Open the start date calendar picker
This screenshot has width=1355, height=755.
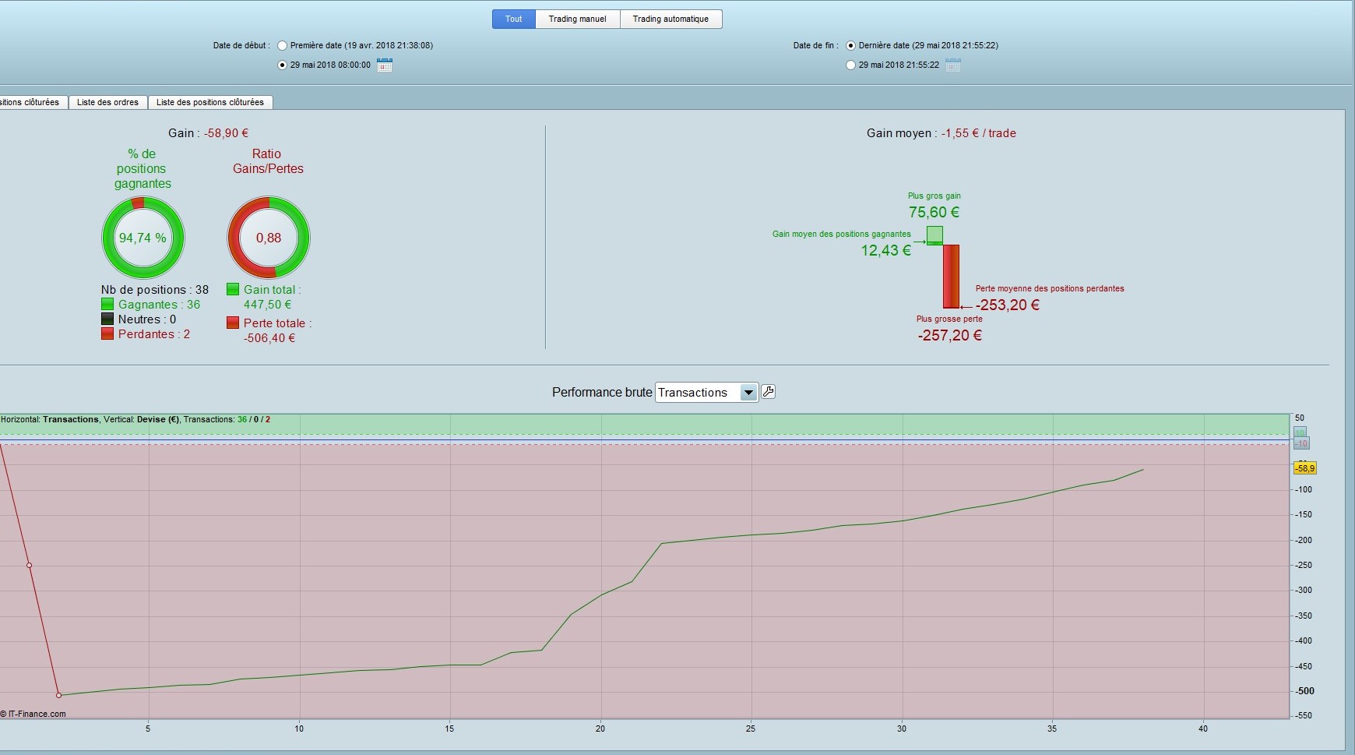385,65
